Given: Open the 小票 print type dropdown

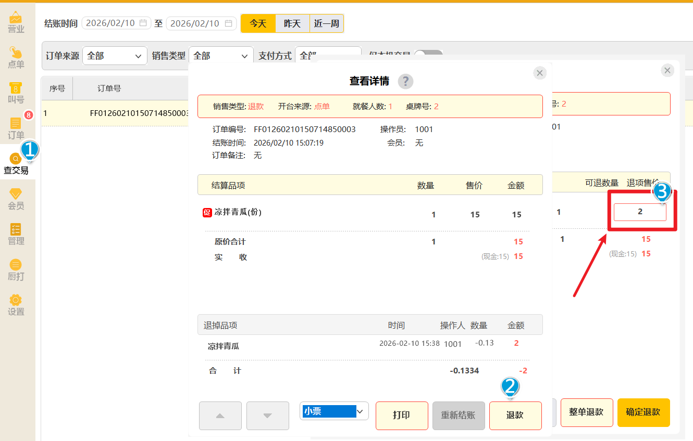Looking at the screenshot, I should tap(334, 411).
